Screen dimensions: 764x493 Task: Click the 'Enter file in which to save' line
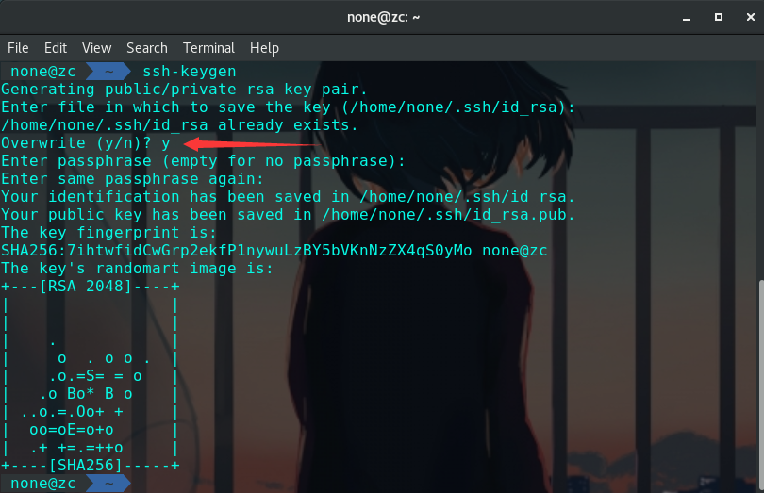point(288,107)
